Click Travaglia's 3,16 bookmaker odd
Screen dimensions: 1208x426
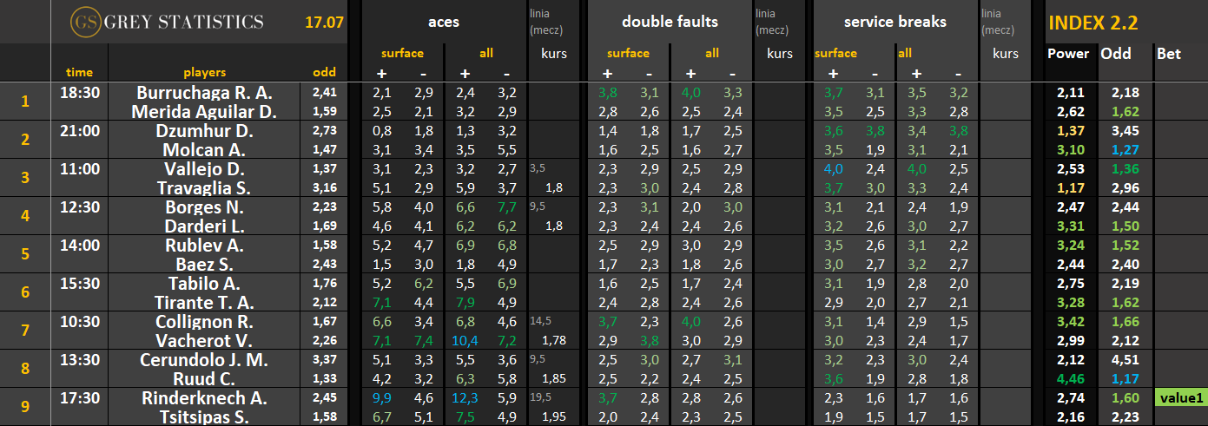[324, 187]
